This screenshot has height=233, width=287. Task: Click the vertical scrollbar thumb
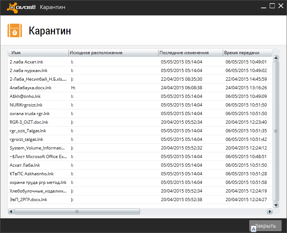pos(276,131)
